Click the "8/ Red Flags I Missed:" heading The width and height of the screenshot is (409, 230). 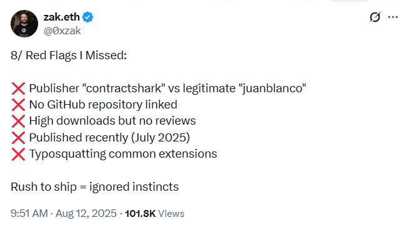coord(69,55)
